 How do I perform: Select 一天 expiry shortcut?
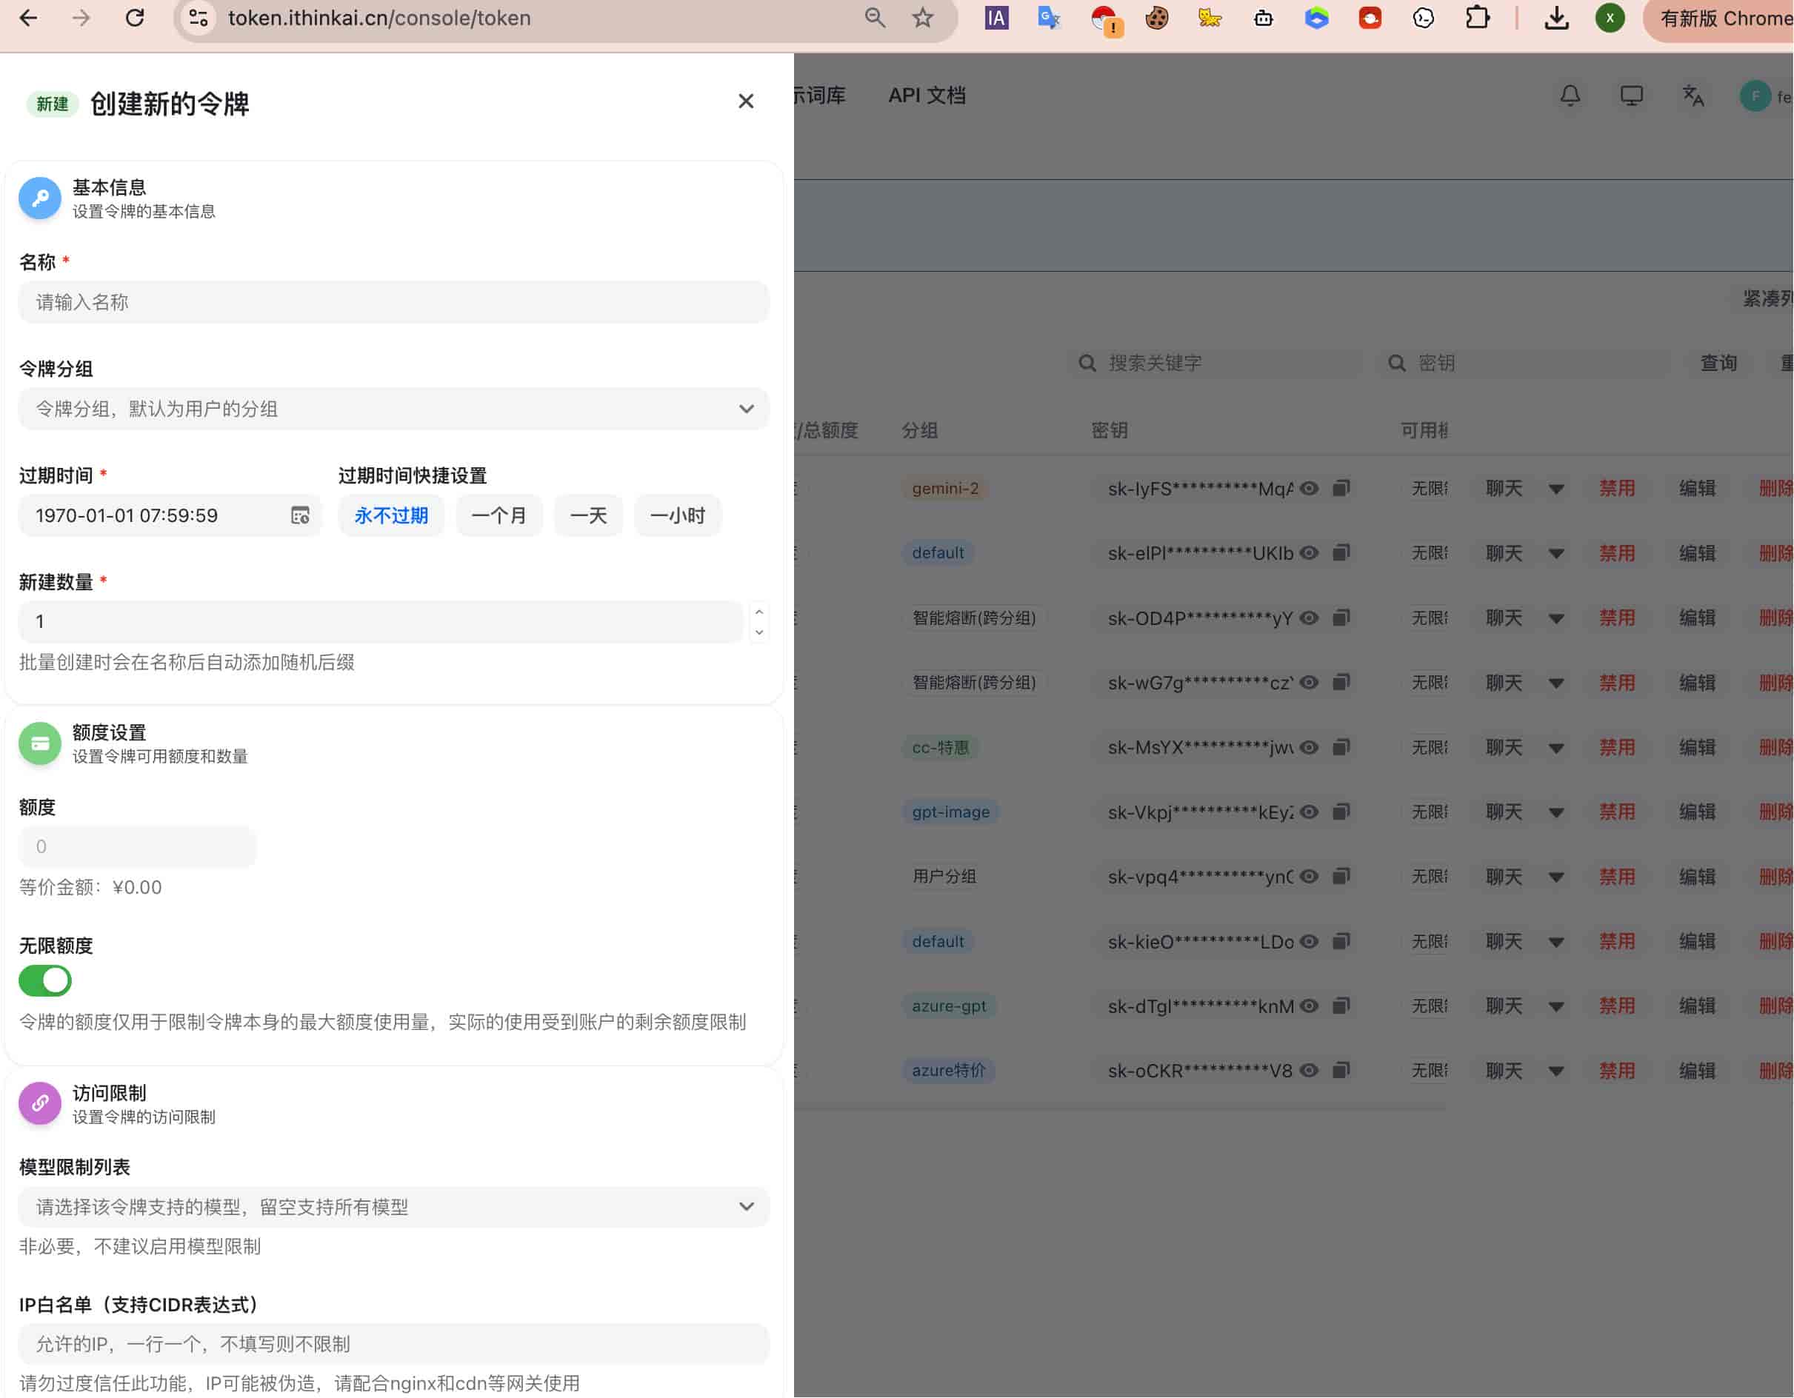click(589, 516)
